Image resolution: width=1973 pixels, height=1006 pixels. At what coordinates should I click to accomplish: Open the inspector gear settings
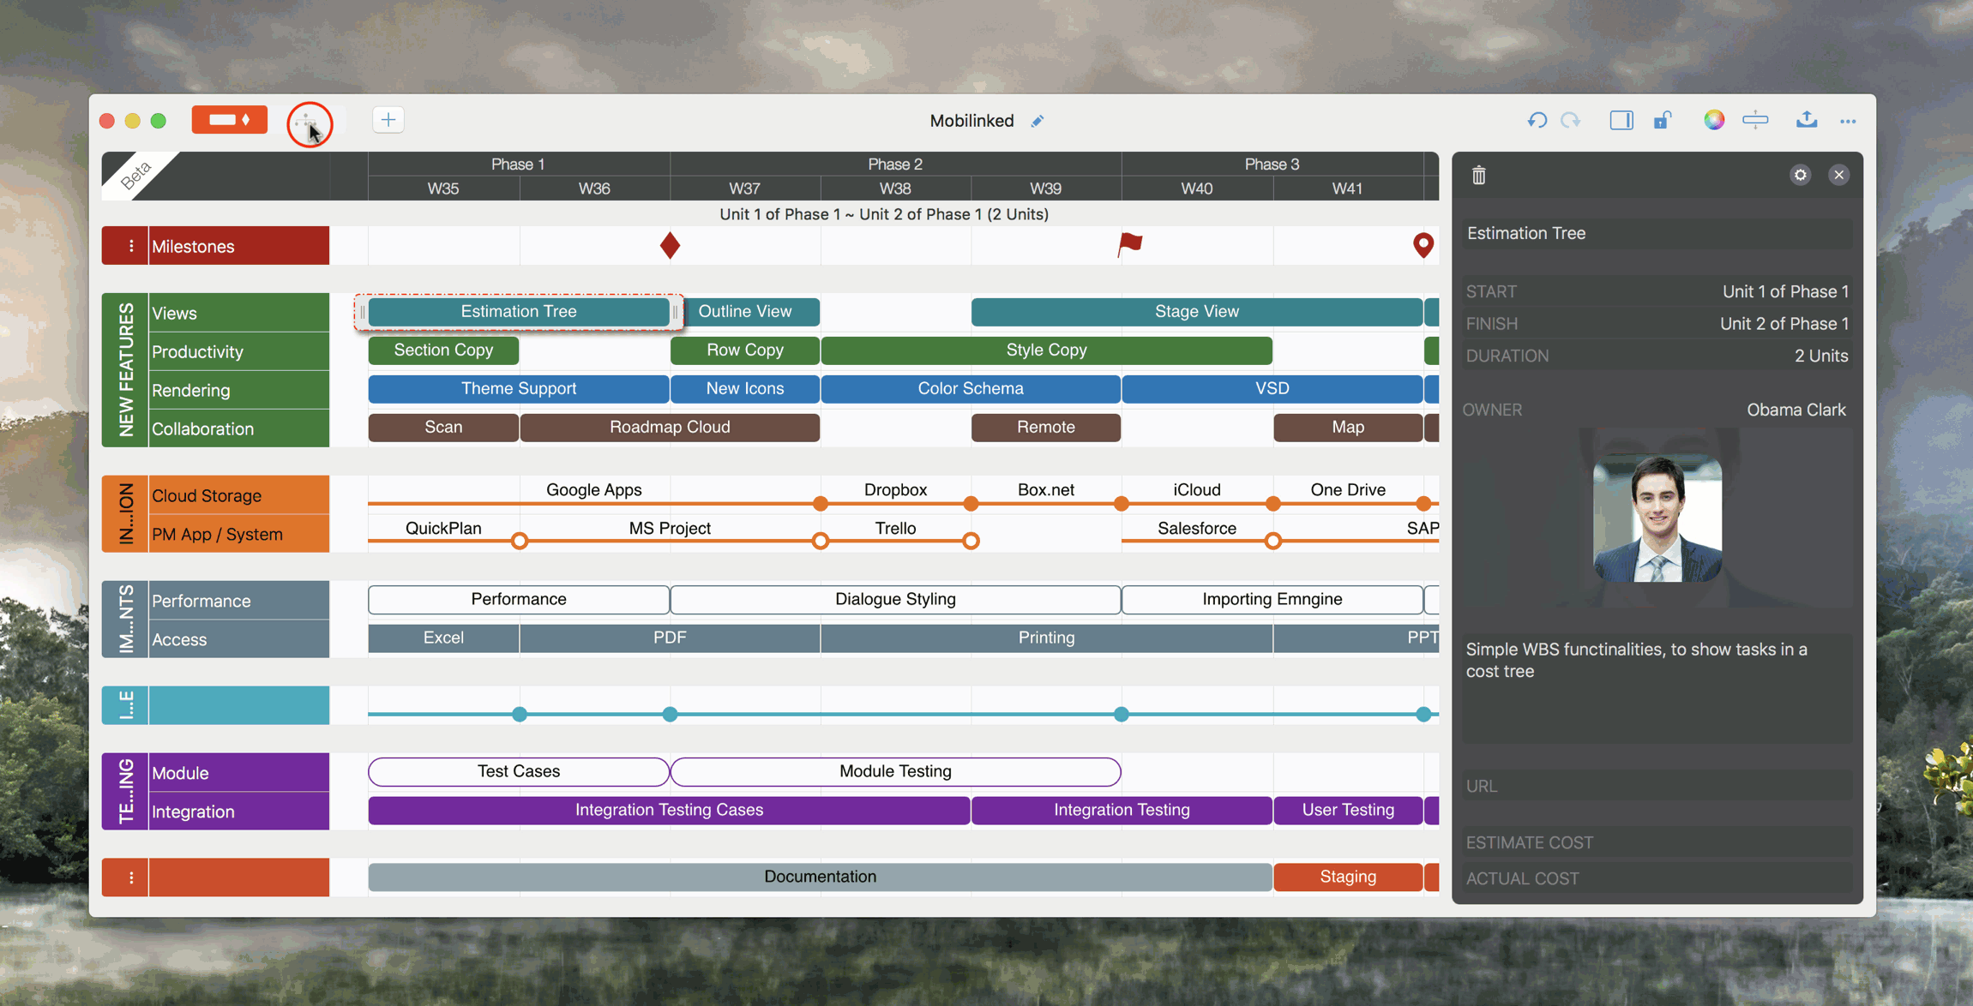[1800, 175]
